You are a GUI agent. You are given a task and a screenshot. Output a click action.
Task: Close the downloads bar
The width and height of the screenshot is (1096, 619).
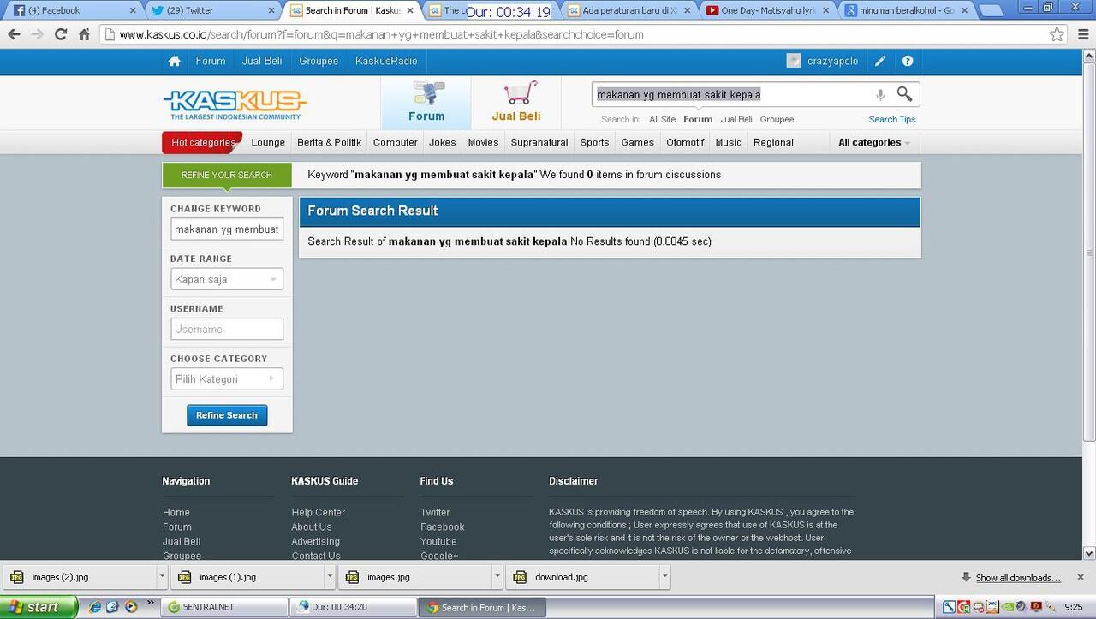click(x=1081, y=577)
